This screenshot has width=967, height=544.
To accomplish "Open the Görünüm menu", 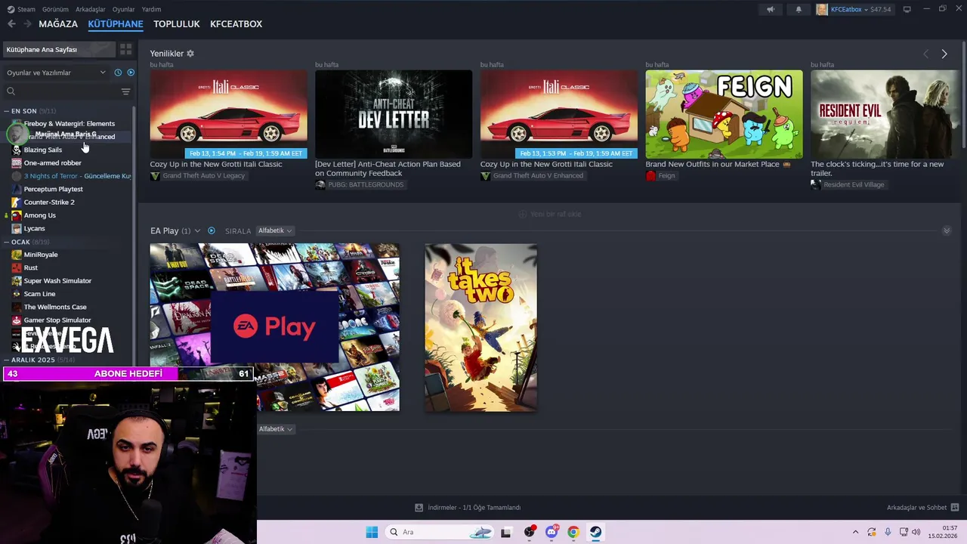I will (55, 9).
